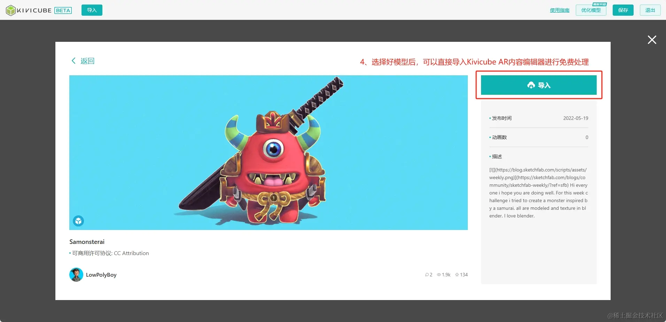The image size is (666, 322).
Task: Click the model title Samonsterai
Action: pos(87,242)
